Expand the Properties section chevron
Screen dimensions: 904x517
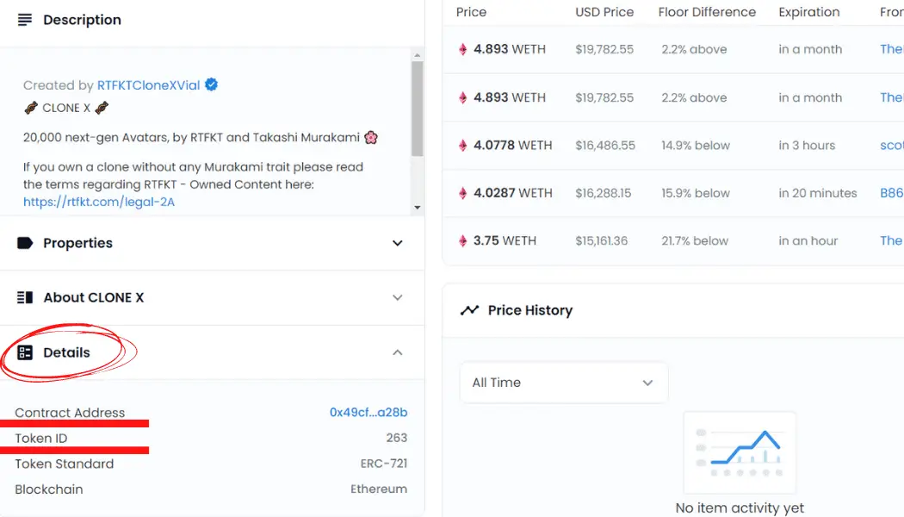coord(398,243)
